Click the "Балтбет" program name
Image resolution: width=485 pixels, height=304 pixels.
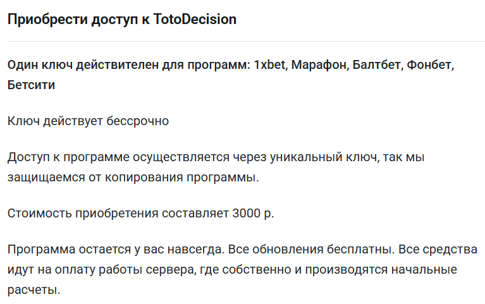coord(376,66)
